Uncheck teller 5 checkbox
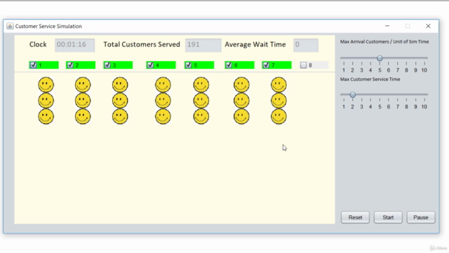449x253 pixels. pos(189,65)
